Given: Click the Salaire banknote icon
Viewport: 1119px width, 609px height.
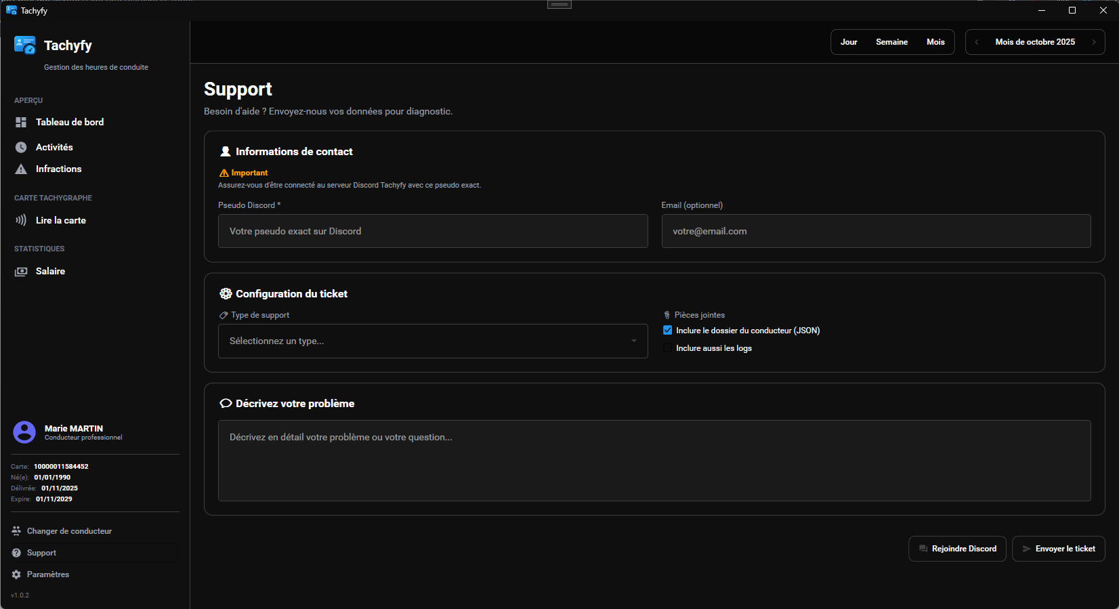Looking at the screenshot, I should click(x=21, y=271).
